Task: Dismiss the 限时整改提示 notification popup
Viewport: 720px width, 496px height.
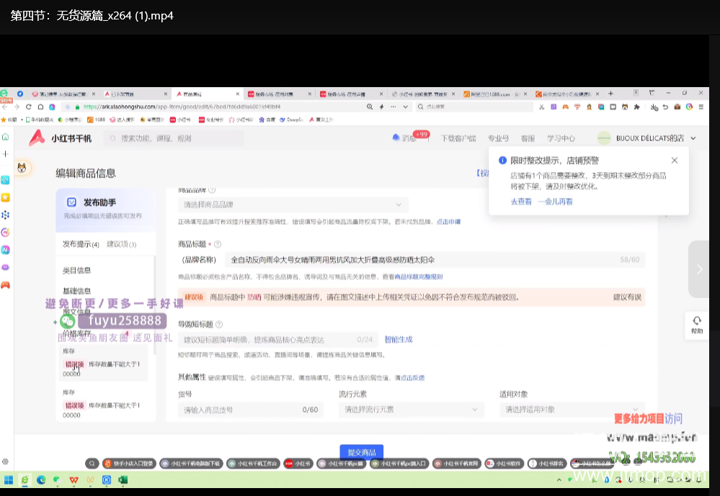Action: point(674,161)
